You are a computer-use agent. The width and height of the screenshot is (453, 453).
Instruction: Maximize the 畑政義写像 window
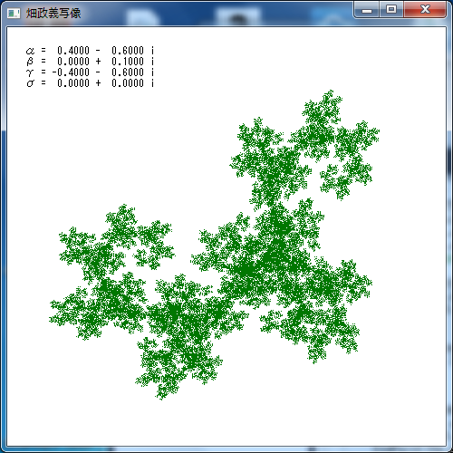point(391,10)
